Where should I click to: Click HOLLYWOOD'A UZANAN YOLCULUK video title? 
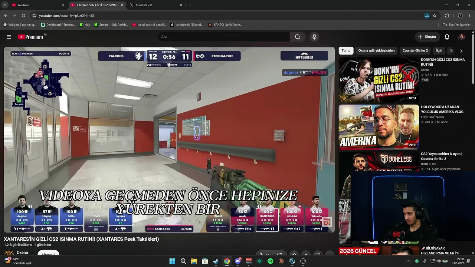point(442,109)
